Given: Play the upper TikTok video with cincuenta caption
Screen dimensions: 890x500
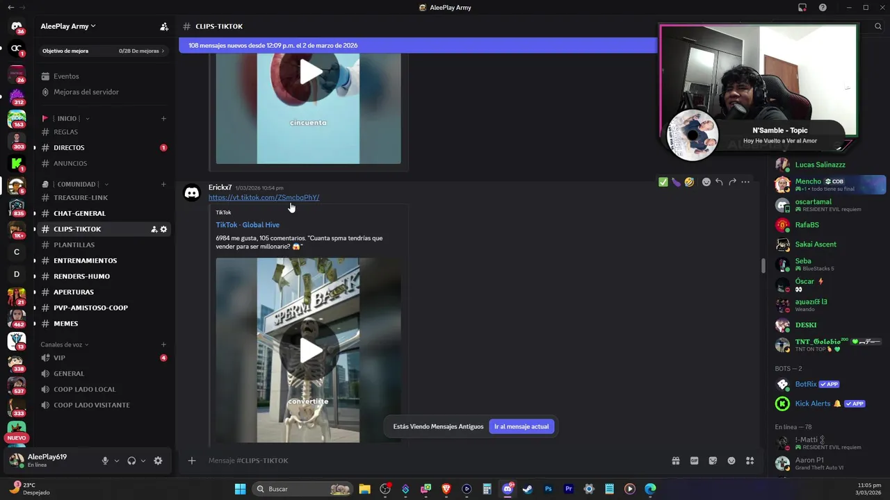Looking at the screenshot, I should click(311, 72).
